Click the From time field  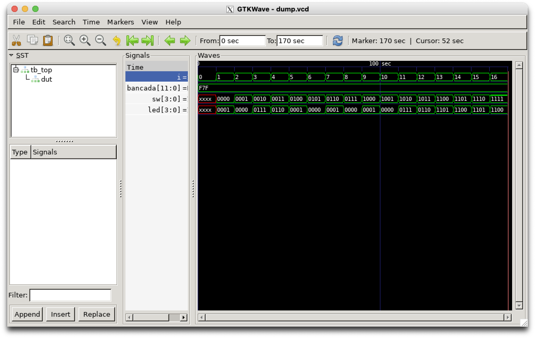[x=242, y=41]
